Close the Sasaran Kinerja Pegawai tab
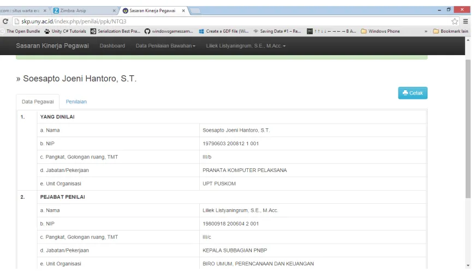Viewport: 475px width, 272px height. coord(183,10)
